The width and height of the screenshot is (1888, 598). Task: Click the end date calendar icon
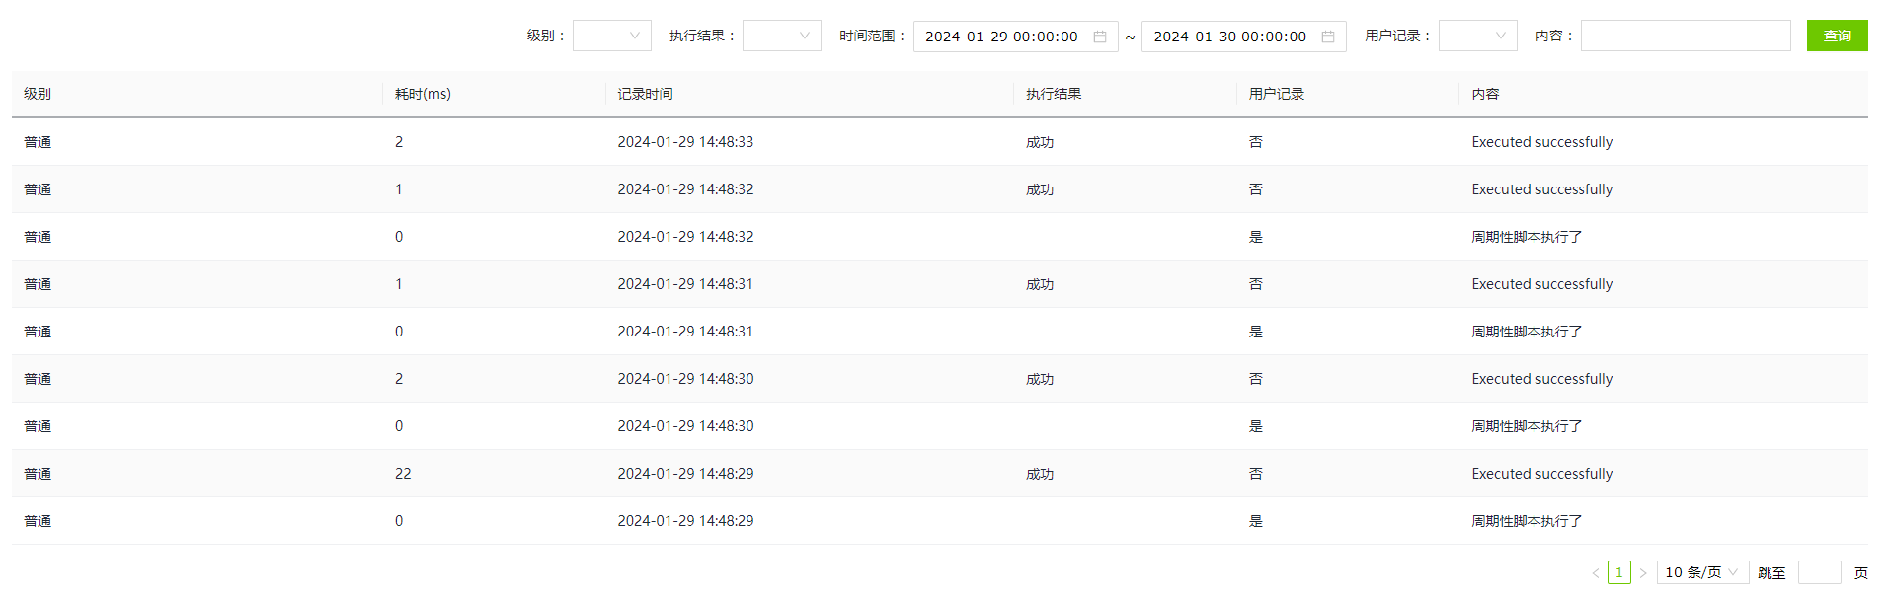(1328, 37)
